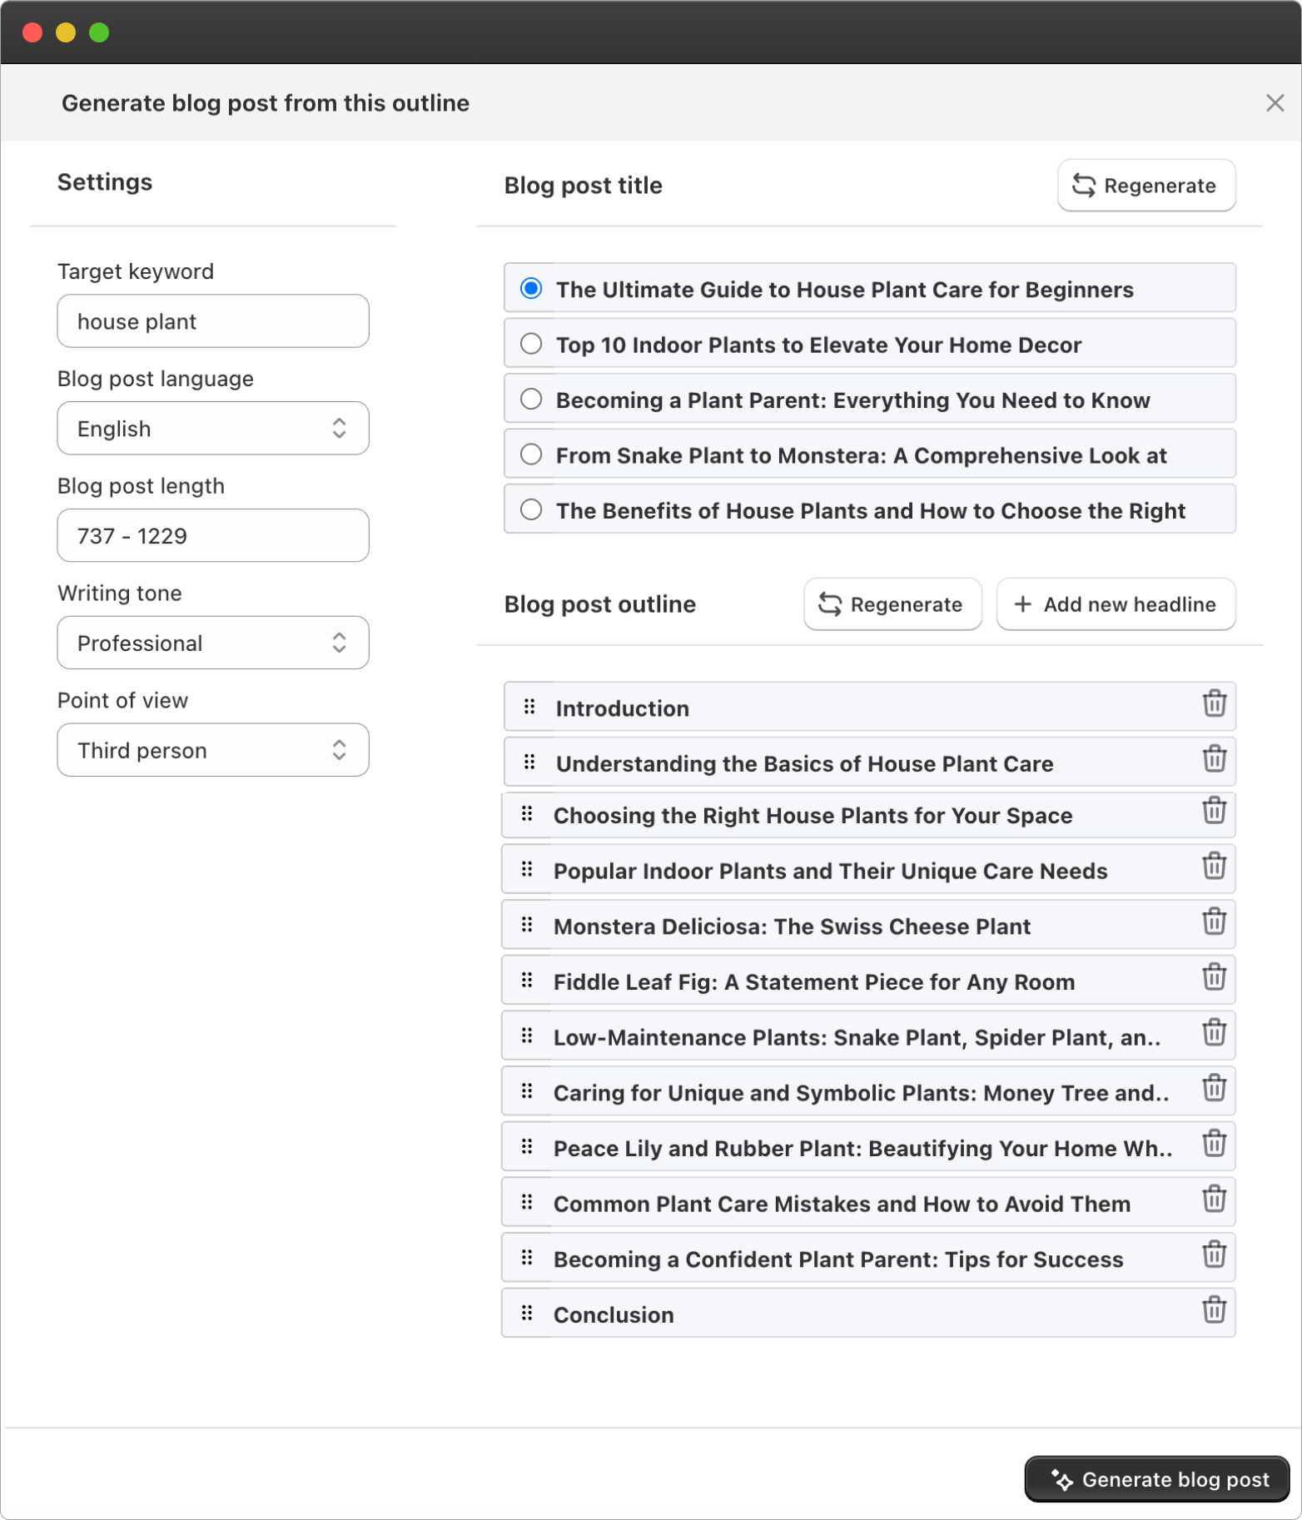
Task: Open the Point of view selector
Action: (213, 750)
